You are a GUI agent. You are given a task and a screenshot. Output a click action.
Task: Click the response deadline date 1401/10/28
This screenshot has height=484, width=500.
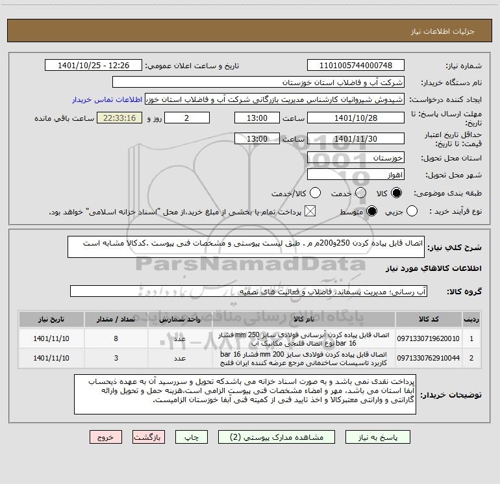coord(356,118)
